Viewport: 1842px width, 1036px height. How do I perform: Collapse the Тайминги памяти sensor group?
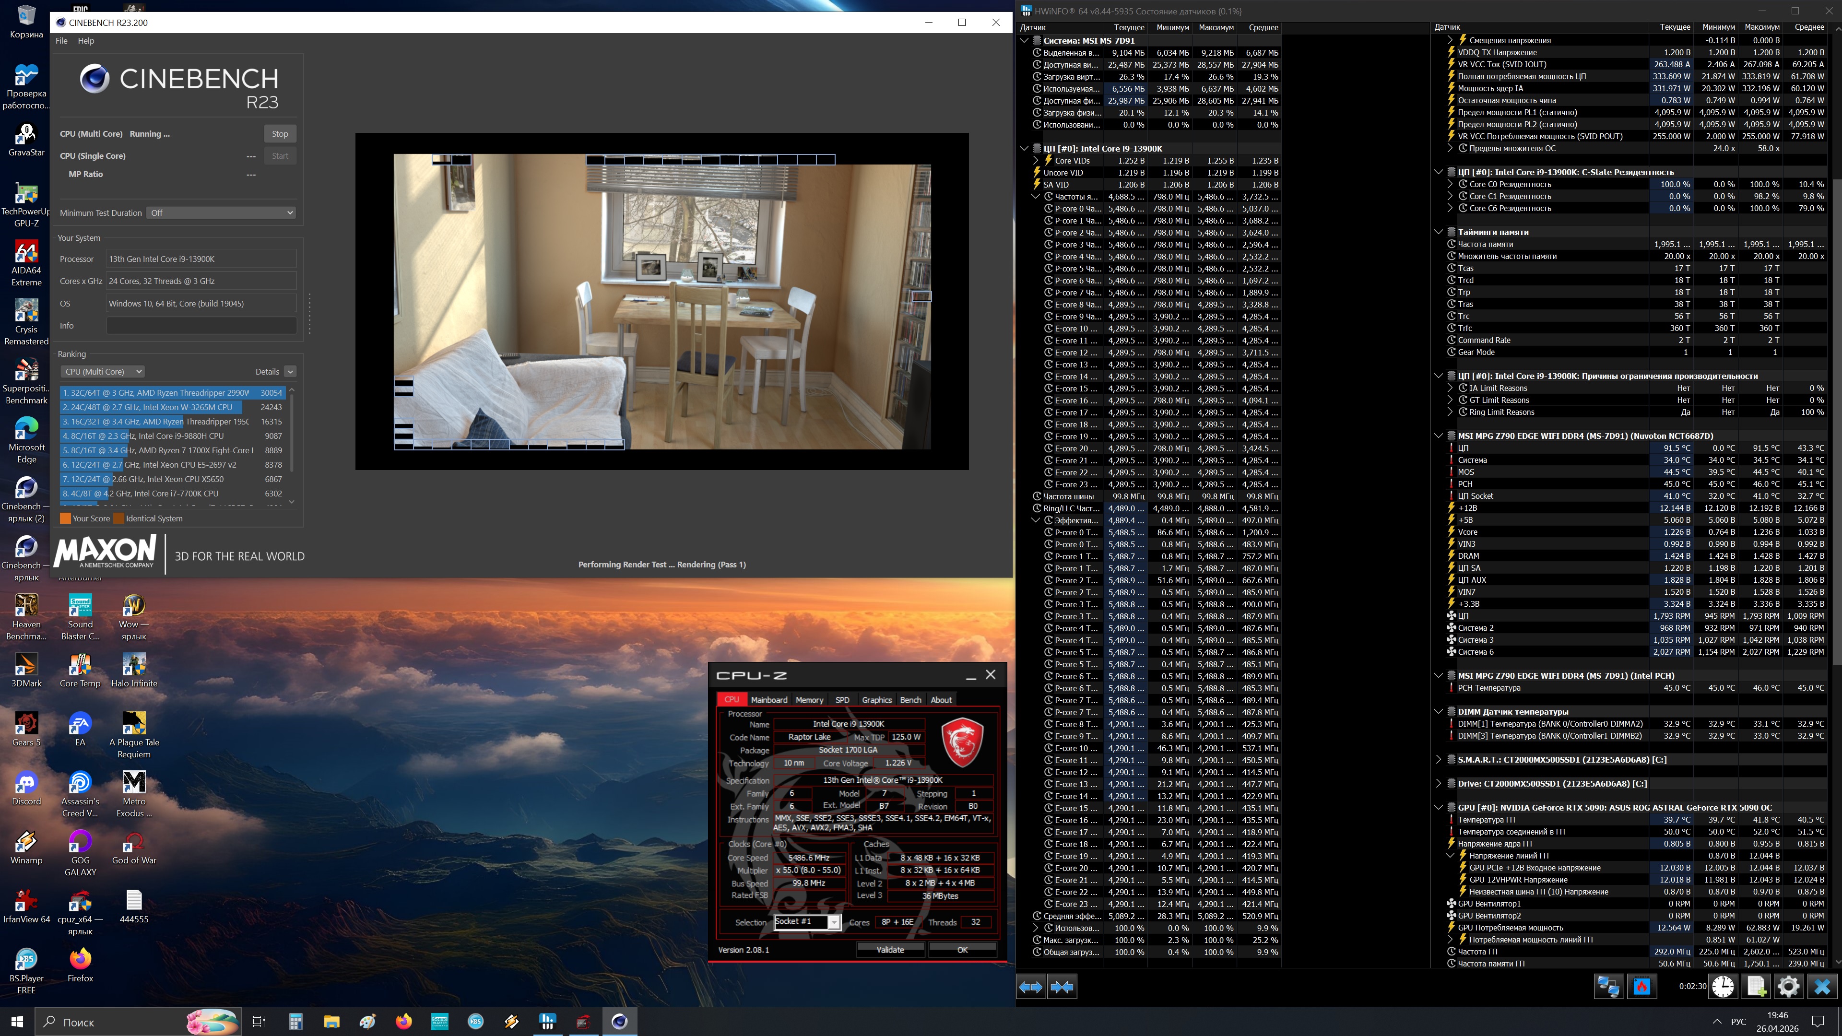[x=1439, y=232]
